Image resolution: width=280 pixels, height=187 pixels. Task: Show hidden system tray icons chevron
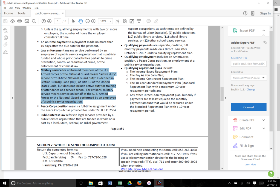click(229, 183)
